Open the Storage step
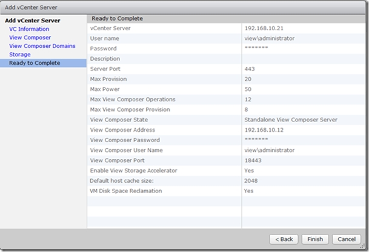Viewport: 369px width, 252px height. pyautogui.click(x=20, y=55)
